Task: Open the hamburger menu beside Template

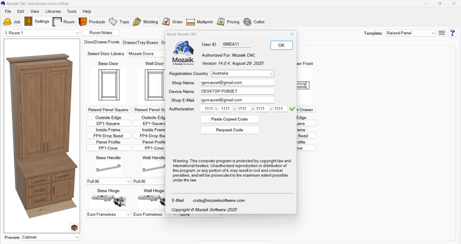Action: 442,33
